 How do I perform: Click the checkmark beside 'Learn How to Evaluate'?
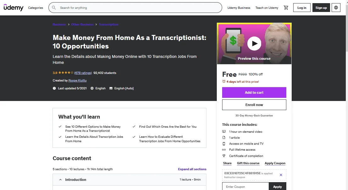click(134, 137)
